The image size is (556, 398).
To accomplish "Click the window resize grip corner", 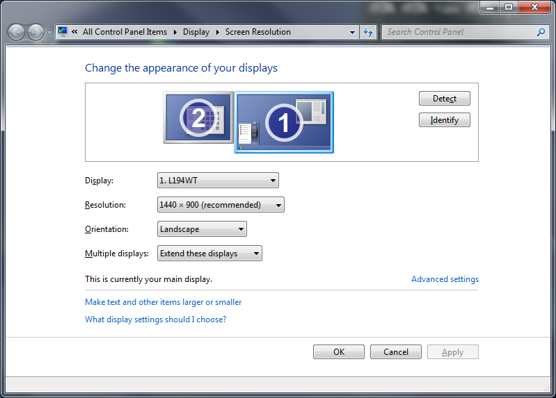I will 546,388.
